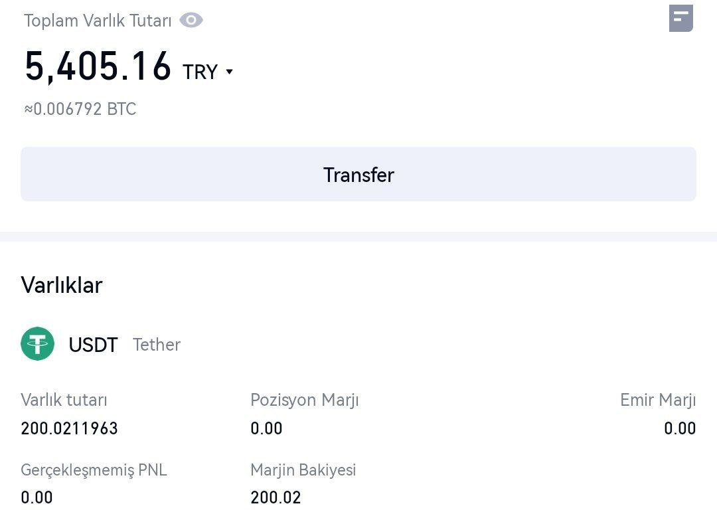Tap the Varlık tutarı value 200.0211963
The image size is (717, 518).
click(70, 428)
